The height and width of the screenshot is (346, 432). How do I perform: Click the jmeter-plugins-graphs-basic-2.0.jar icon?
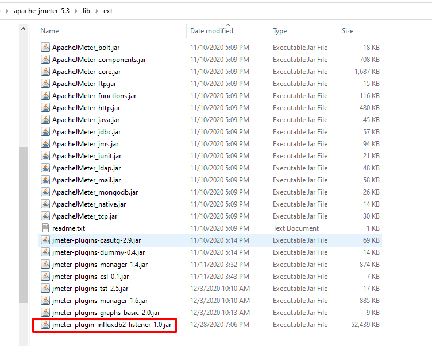coord(45,313)
